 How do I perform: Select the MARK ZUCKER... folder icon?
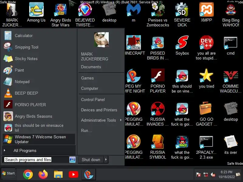[12, 15]
